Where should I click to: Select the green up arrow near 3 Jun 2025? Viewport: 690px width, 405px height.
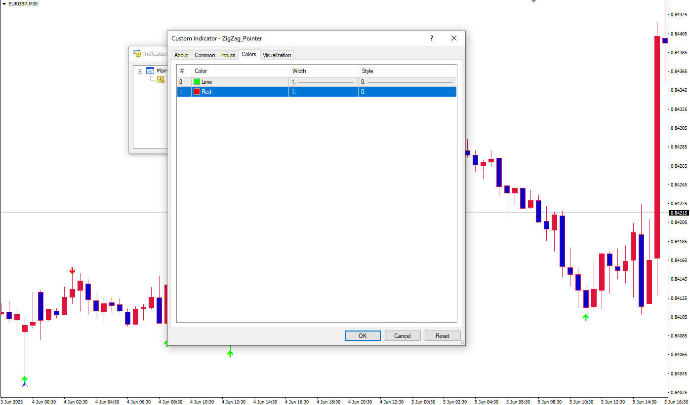coord(25,380)
